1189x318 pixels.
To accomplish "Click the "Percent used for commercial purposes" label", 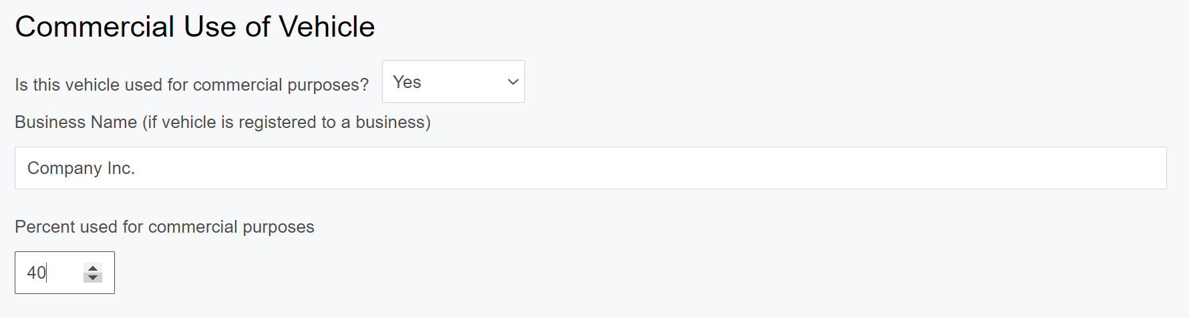I will [x=164, y=227].
